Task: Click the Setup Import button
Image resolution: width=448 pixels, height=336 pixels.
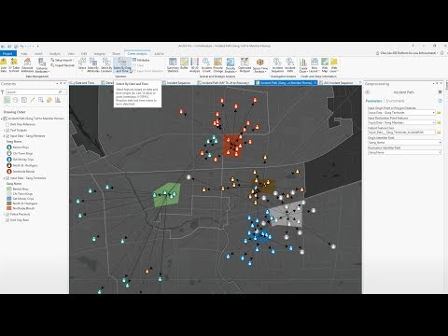Action: click(x=62, y=60)
